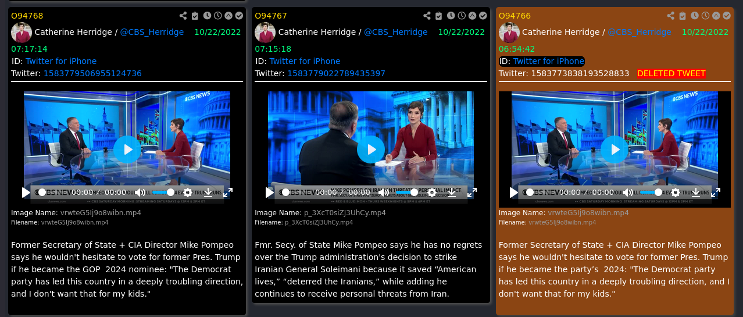Screen dimensions: 743x317
Task: Open Twitter for iPhone link on post O94767
Action: coord(305,61)
